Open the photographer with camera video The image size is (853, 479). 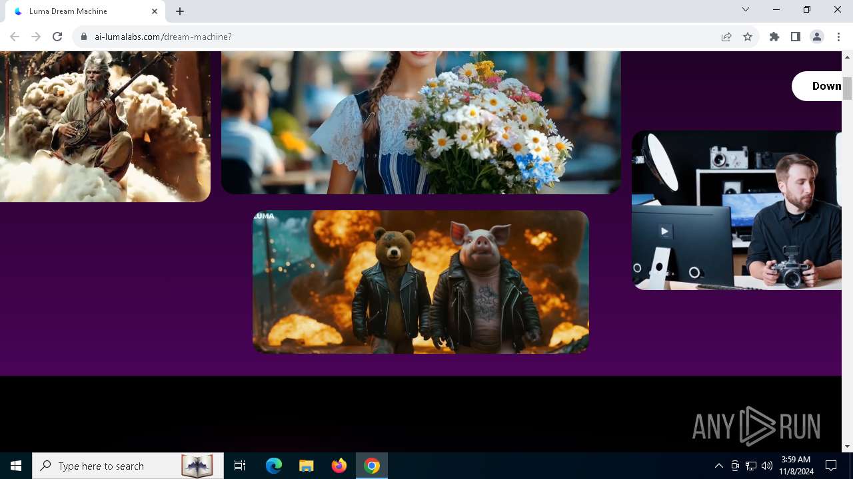(736, 210)
